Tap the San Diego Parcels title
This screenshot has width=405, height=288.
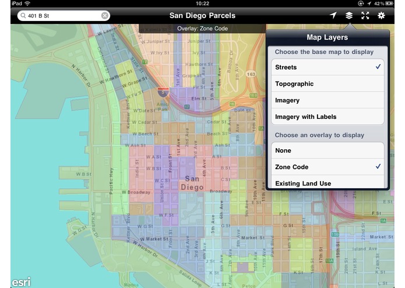pyautogui.click(x=203, y=16)
